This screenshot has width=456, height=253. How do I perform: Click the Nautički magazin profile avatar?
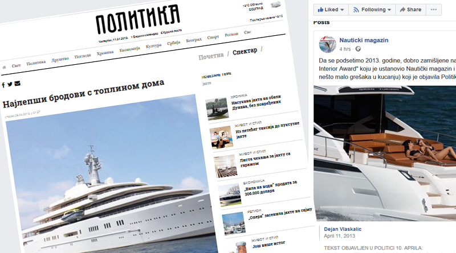327,44
